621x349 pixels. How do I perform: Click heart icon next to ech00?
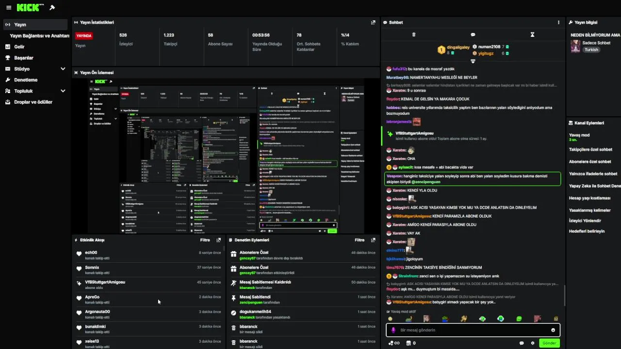[79, 254]
